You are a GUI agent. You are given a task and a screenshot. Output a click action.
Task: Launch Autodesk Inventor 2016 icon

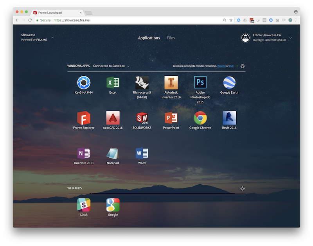pos(171,82)
